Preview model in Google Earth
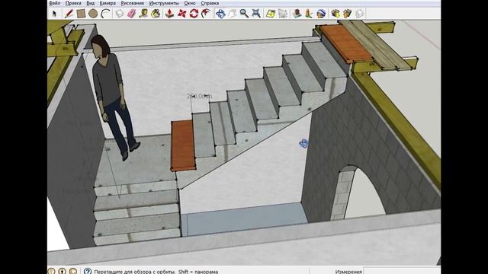Viewport: 488px width, 274px height. pos(321,14)
